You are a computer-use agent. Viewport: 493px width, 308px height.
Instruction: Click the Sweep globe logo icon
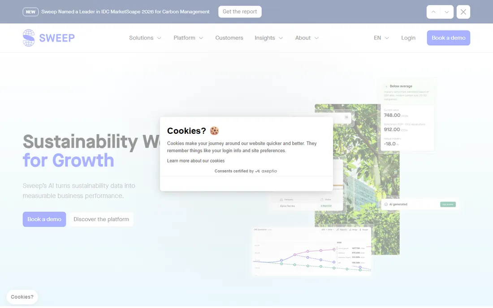29,38
